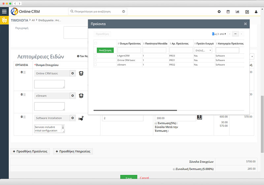The width and height of the screenshot is (264, 185).
Task: Click the popup horizontal scrollbar
Action: (x=135, y=110)
